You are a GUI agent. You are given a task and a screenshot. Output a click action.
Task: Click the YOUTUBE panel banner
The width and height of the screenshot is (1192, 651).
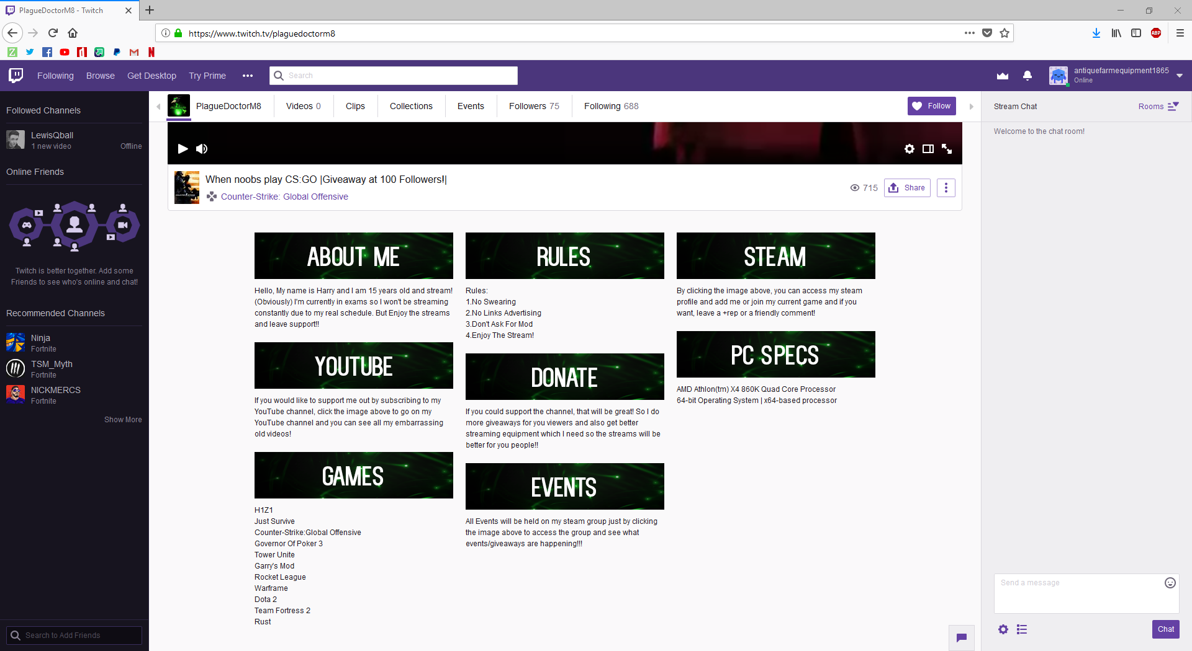[x=354, y=365]
